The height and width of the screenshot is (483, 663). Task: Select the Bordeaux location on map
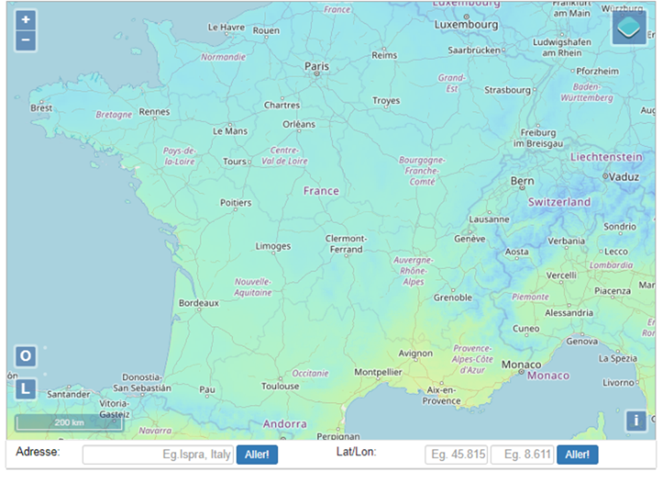point(198,303)
